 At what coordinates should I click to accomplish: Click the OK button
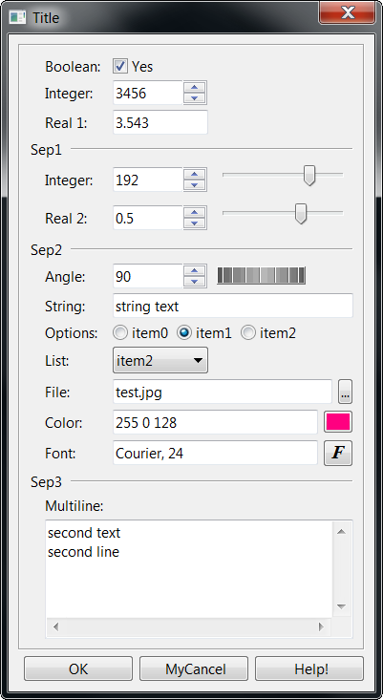(x=78, y=668)
